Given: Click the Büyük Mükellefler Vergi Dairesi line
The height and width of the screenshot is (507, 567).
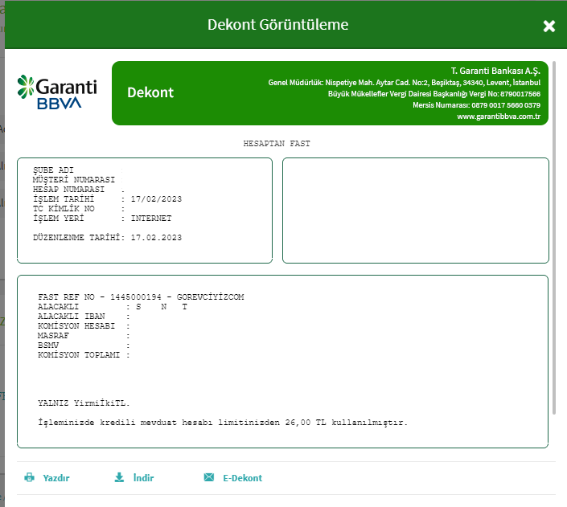Looking at the screenshot, I should click(434, 94).
